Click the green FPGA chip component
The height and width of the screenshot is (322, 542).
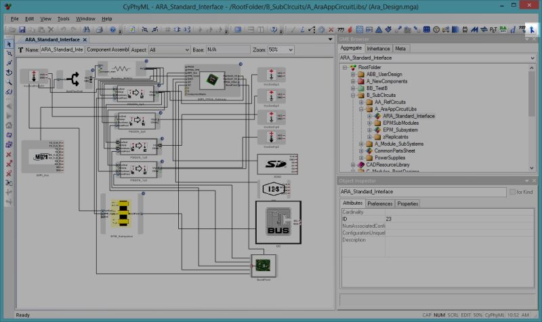click(211, 80)
